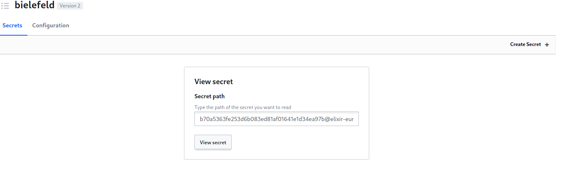Click the bielefeld engine title
This screenshot has height=177, width=564.
[x=34, y=5]
